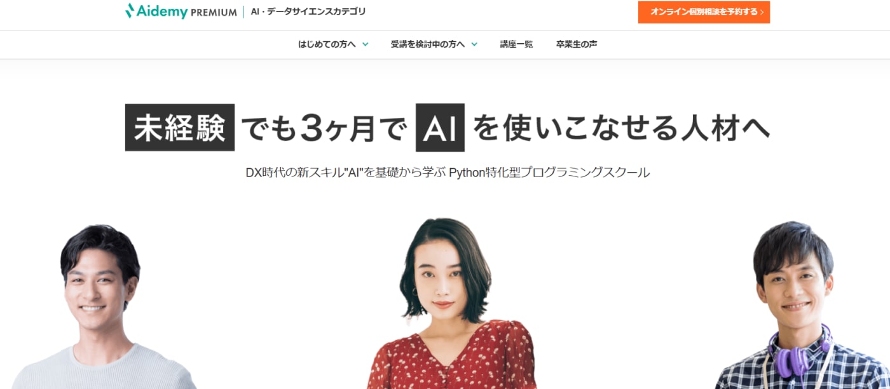Open the 受講を検討中の方へ menu
890x389 pixels.
[434, 44]
